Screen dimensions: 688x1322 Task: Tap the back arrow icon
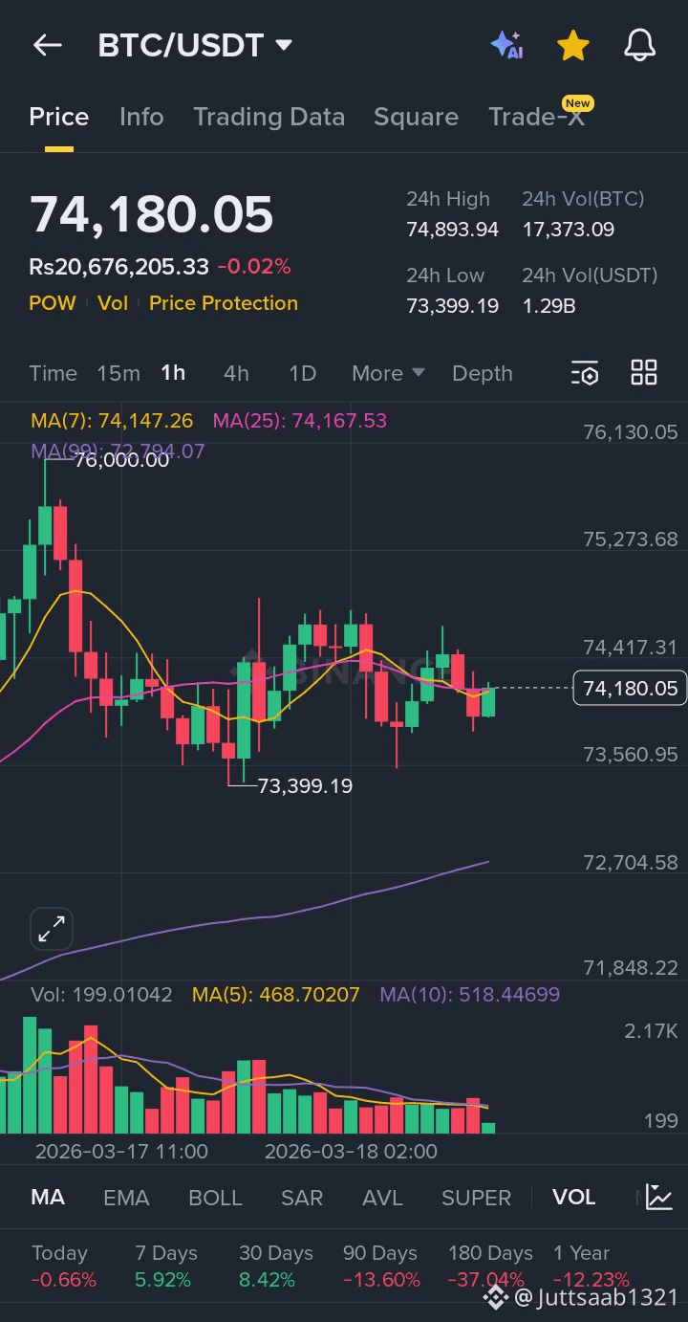(47, 45)
